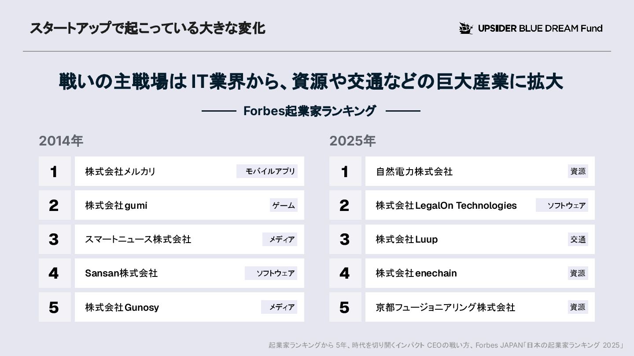Click the Forbes JAPAN source footnote
Image resolution: width=634 pixels, height=356 pixels.
[446, 345]
